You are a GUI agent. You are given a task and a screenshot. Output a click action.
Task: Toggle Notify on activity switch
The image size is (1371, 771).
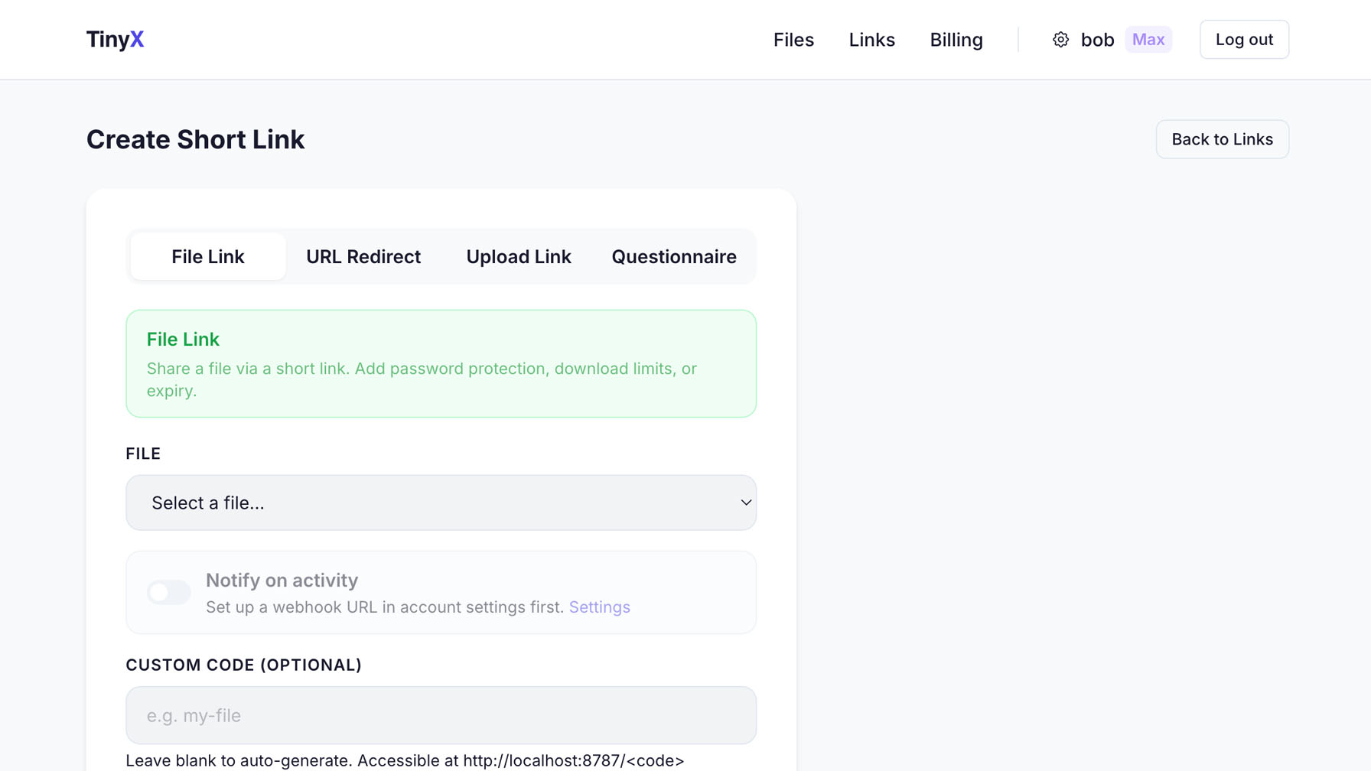click(x=168, y=592)
